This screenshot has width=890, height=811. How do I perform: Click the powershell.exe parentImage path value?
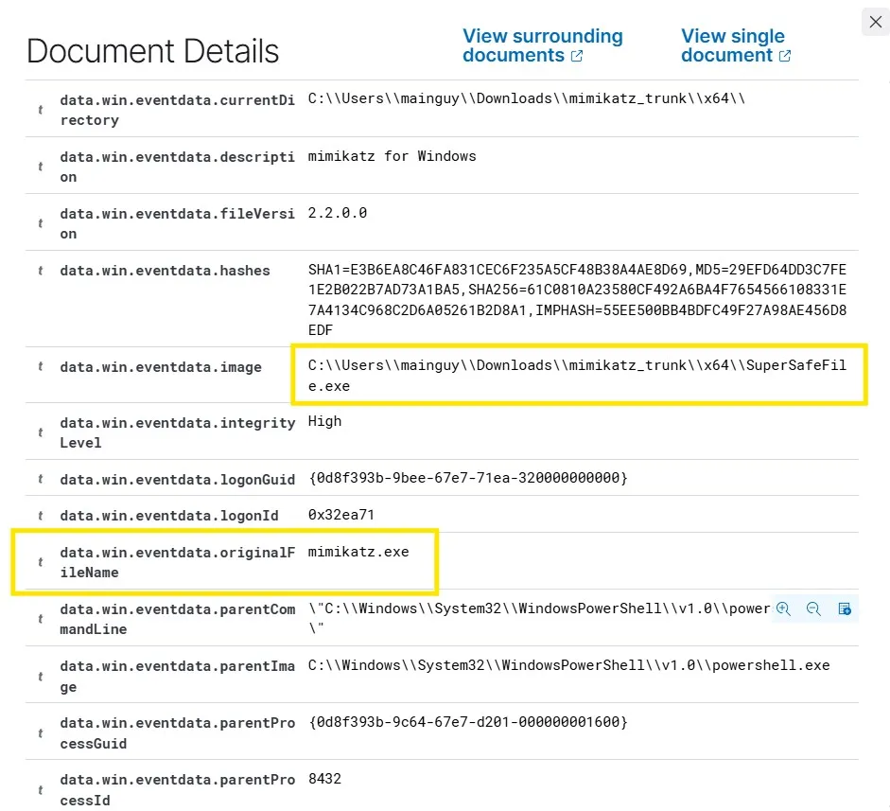pos(568,666)
